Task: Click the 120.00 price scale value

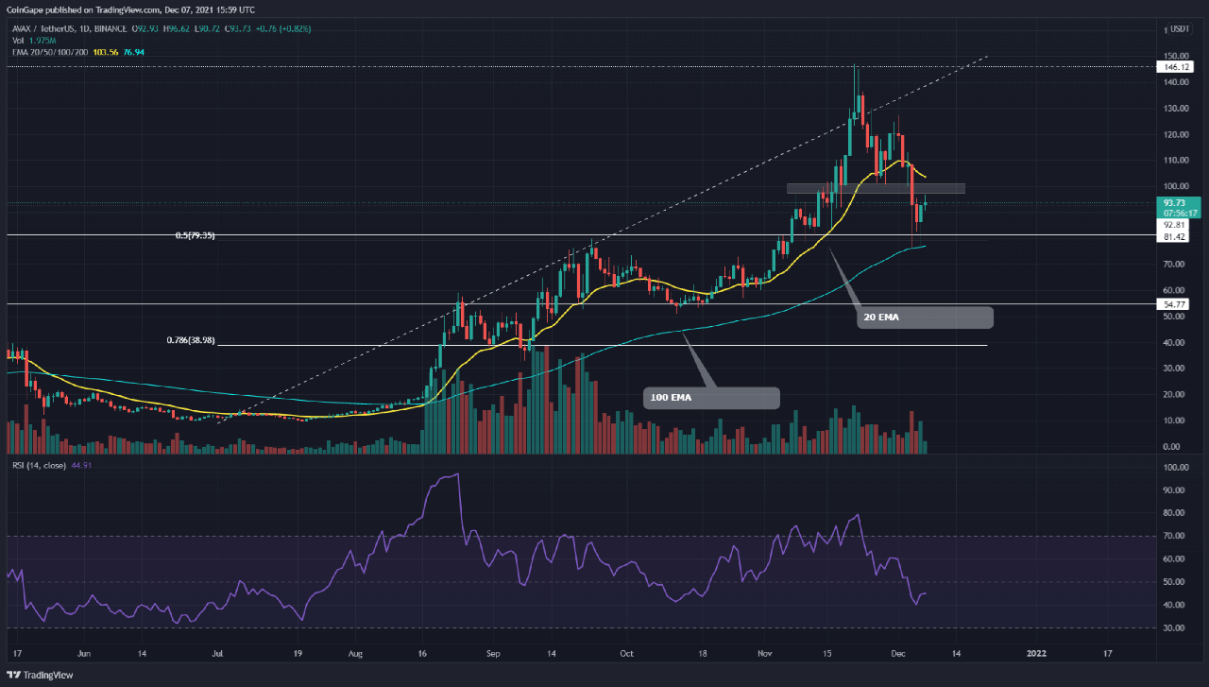Action: (x=1178, y=135)
